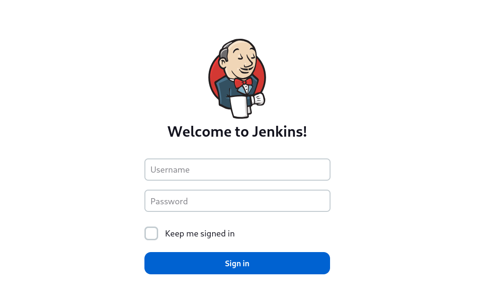Click the Password placeholder text
Image resolution: width=483 pixels, height=297 pixels.
169,201
